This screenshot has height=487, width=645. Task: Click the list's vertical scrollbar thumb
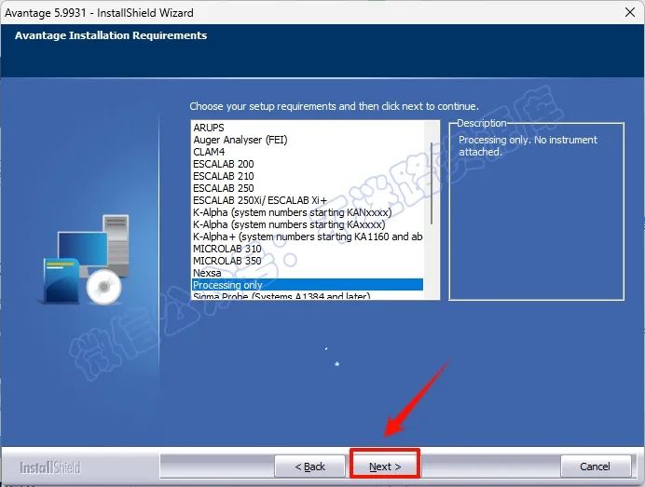(x=432, y=183)
